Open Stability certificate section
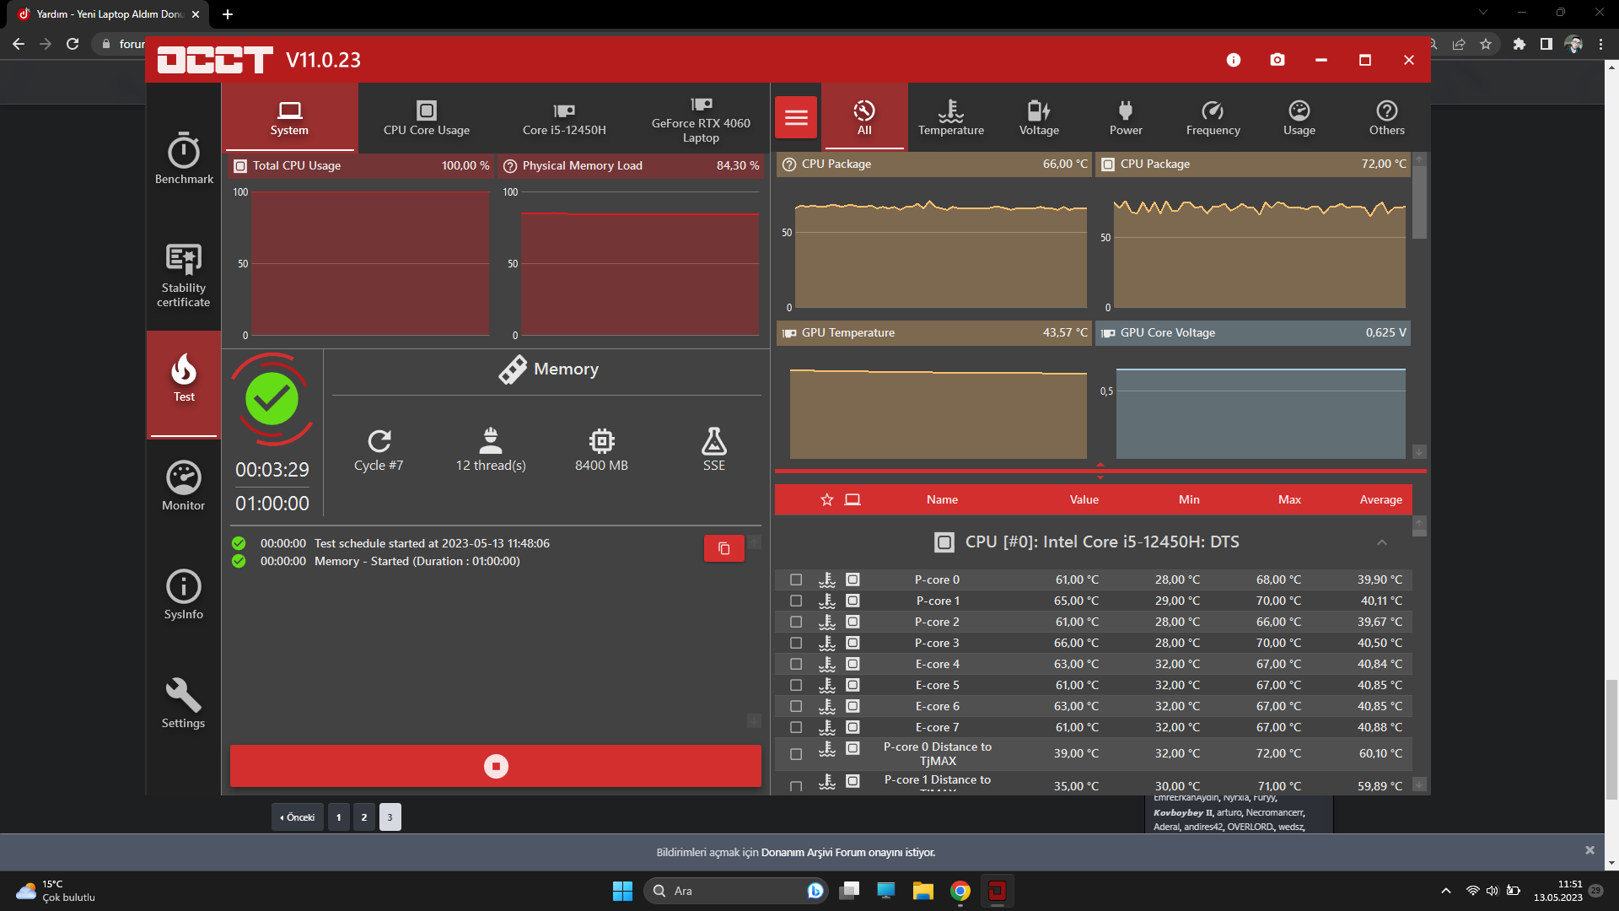Viewport: 1619px width, 911px height. pyautogui.click(x=184, y=276)
